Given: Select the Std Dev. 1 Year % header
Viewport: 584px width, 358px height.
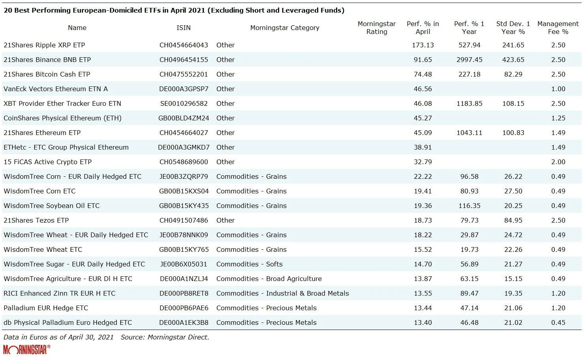Looking at the screenshot, I should tap(513, 28).
